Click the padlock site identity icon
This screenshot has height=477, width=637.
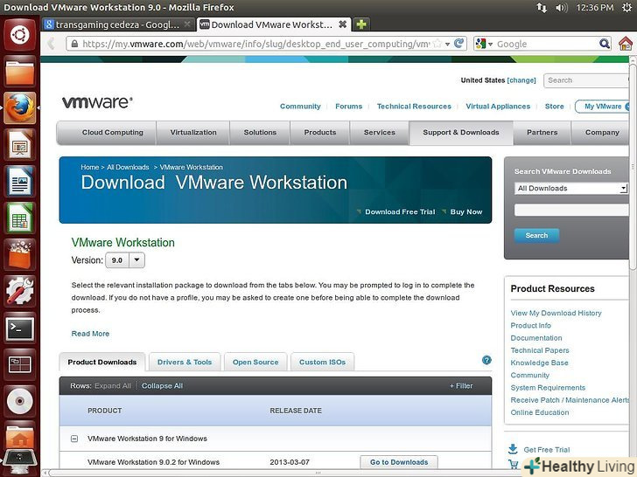(x=74, y=44)
